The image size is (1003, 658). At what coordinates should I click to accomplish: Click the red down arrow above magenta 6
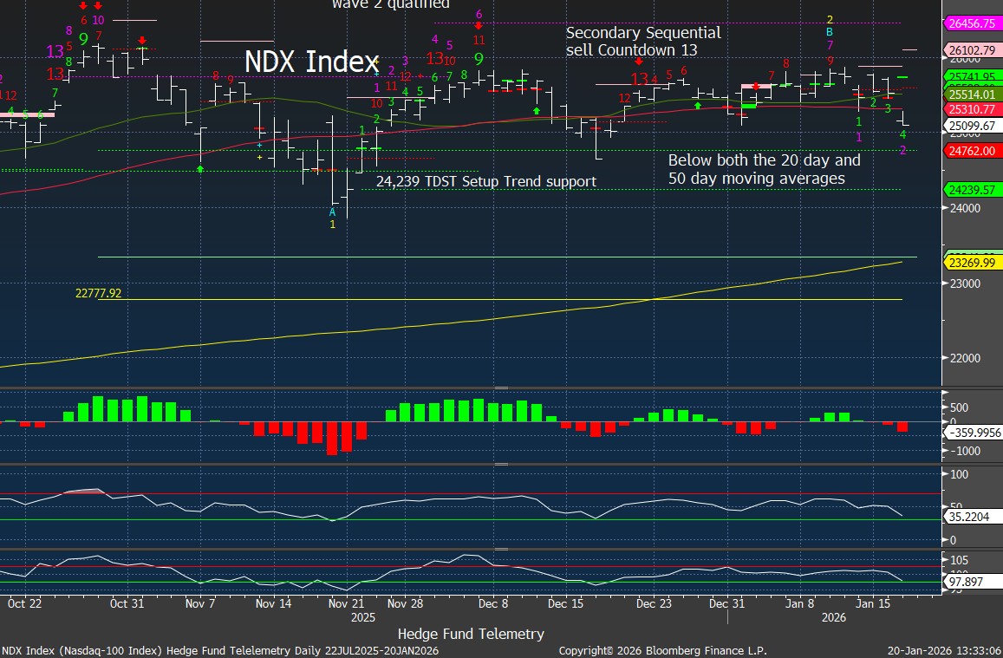point(479,26)
